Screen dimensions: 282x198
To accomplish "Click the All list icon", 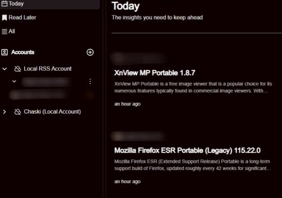I will coord(4,31).
